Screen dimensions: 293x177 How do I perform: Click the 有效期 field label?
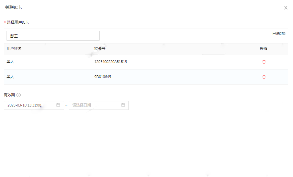9,95
